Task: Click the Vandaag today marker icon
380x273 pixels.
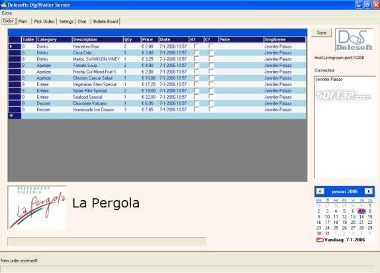Action: pos(320,240)
